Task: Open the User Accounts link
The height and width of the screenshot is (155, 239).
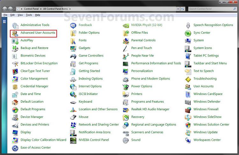Action: pyautogui.click(x=204, y=86)
